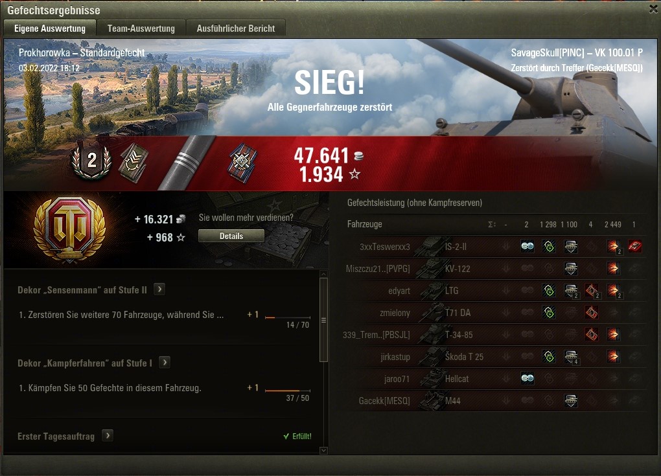This screenshot has height=476, width=661.
Task: Click the Sensenmann mission progress bar
Action: pyautogui.click(x=288, y=317)
